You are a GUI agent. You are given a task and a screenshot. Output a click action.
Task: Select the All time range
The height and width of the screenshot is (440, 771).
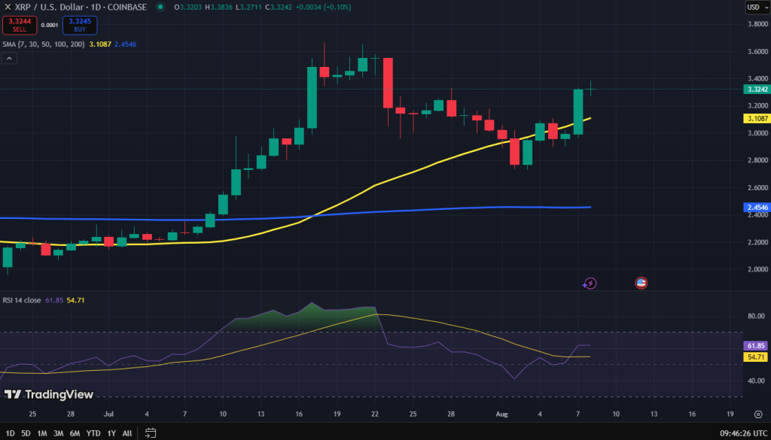pyautogui.click(x=126, y=433)
